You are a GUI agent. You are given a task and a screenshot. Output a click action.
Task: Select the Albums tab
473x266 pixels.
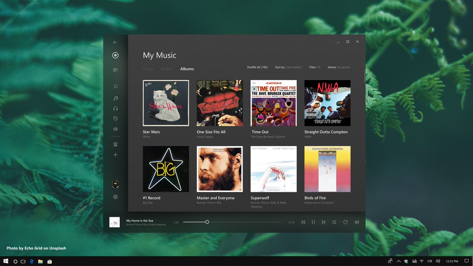(x=187, y=69)
